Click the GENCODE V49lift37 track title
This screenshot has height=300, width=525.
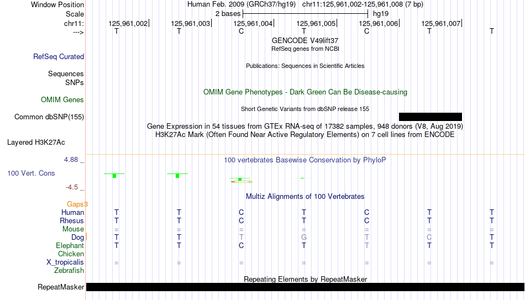coord(305,40)
